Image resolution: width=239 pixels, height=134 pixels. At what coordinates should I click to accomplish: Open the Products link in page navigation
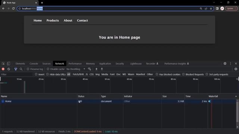coord(53,20)
